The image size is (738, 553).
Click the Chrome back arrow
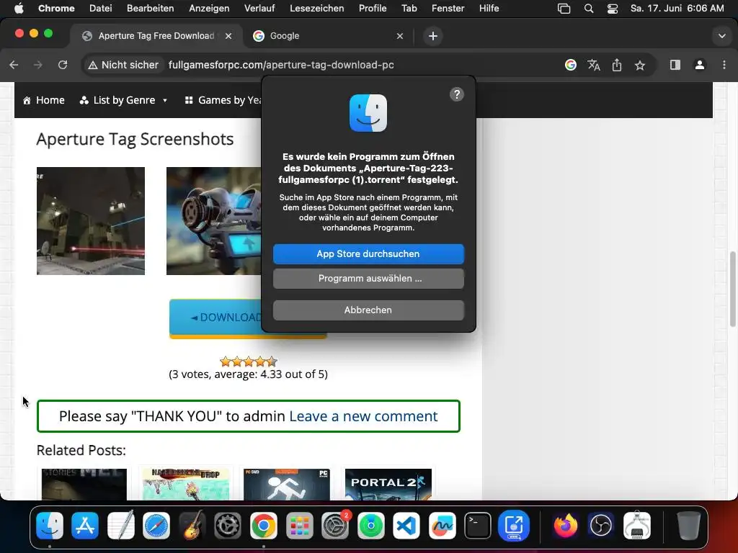click(x=14, y=65)
